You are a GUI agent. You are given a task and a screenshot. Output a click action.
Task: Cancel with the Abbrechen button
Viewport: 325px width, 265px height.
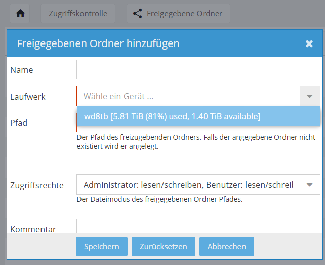coord(227,247)
